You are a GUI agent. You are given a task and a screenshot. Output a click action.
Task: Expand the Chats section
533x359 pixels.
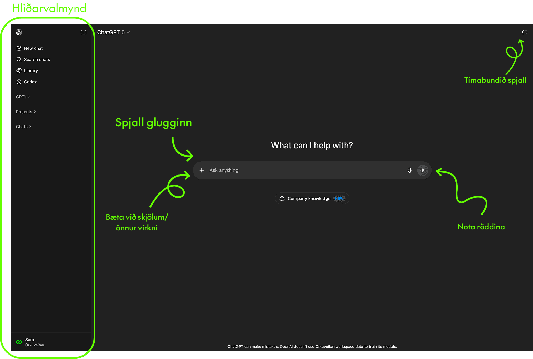click(23, 127)
